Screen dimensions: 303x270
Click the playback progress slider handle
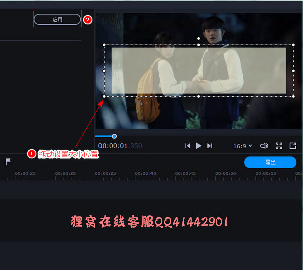point(114,136)
